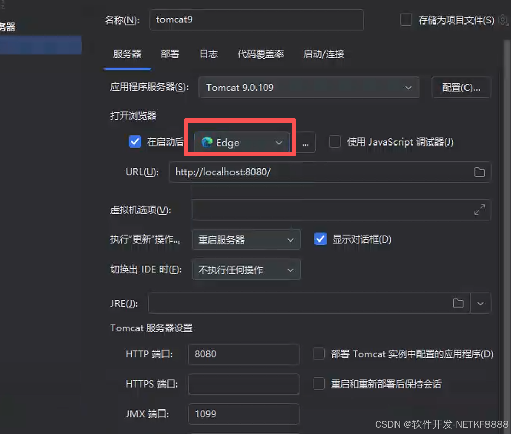The height and width of the screenshot is (434, 511).
Task: Expand the JRE dropdown arrow
Action: pos(480,303)
